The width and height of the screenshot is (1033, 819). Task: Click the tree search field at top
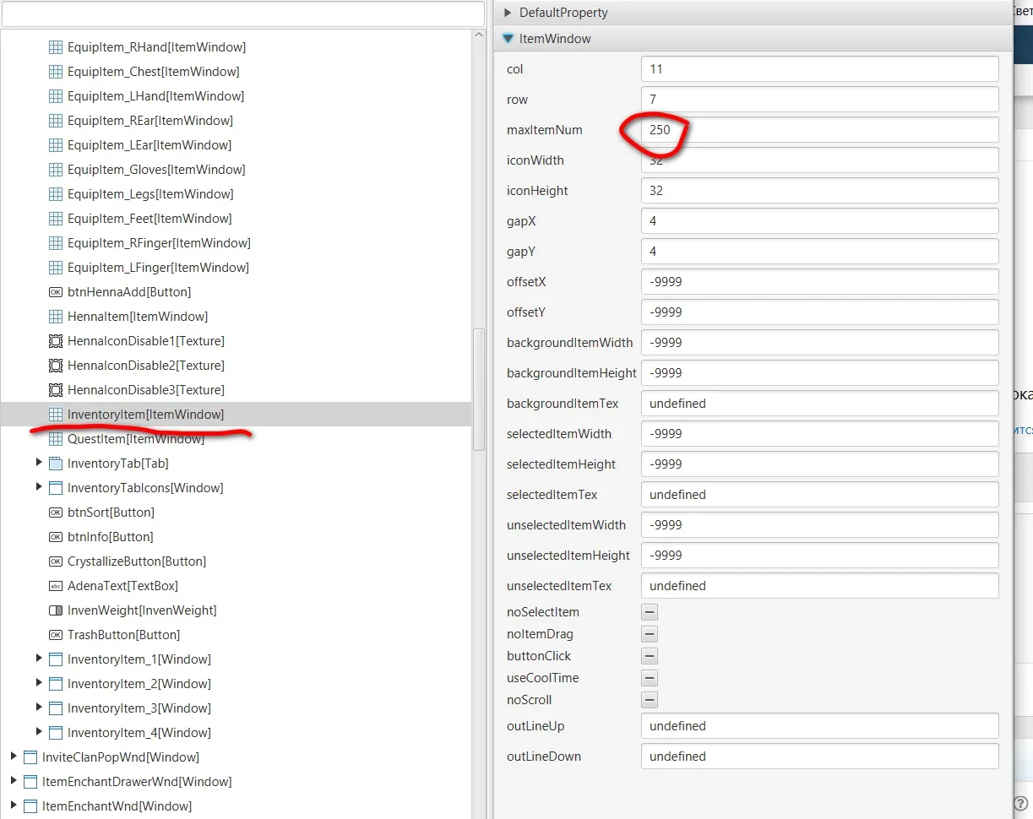[243, 14]
